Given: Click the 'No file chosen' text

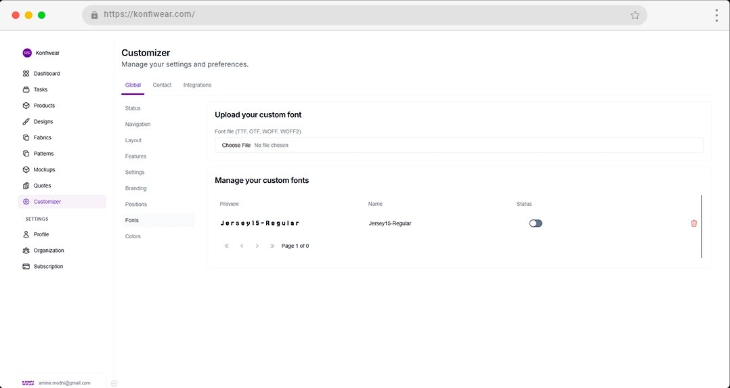Looking at the screenshot, I should 272,146.
